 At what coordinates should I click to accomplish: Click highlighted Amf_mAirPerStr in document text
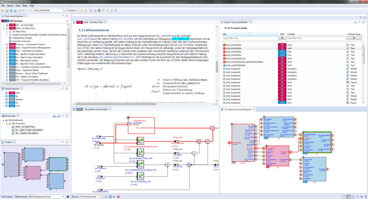pos(180,39)
